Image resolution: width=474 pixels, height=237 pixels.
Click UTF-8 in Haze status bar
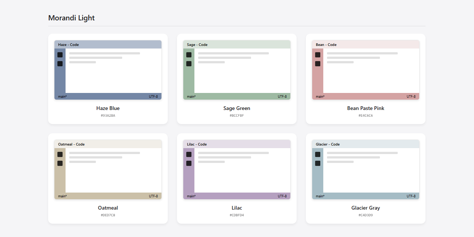click(153, 97)
